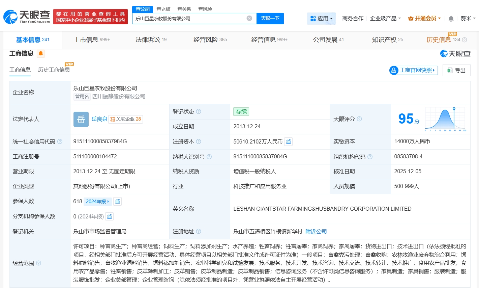Switch to the 查老板 search tab
Viewport: 479px width, 288px height.
tap(163, 9)
